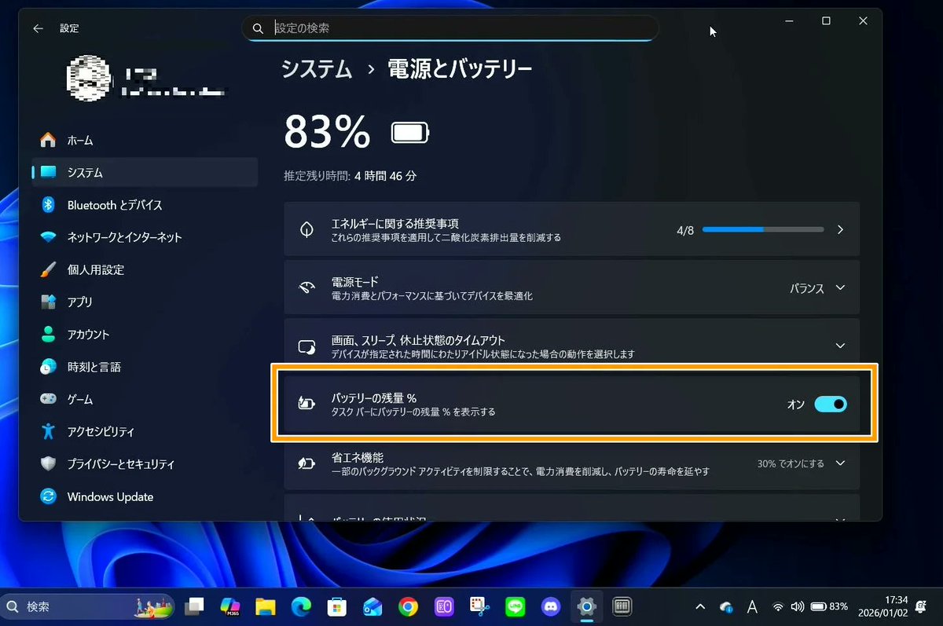The height and width of the screenshot is (626, 943).
Task: Open the 電源モード バランス dropdown
Action: coord(817,288)
